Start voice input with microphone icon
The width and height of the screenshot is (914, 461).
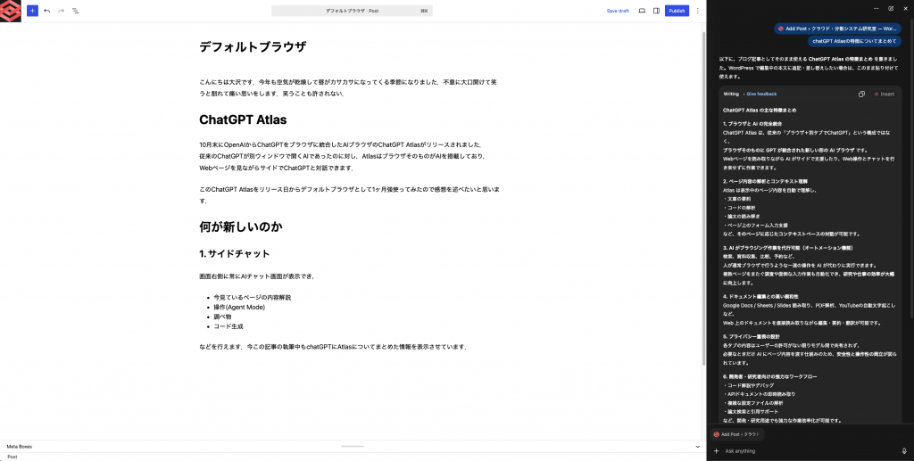coord(903,451)
